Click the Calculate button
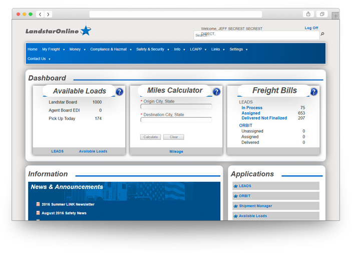 (x=150, y=137)
